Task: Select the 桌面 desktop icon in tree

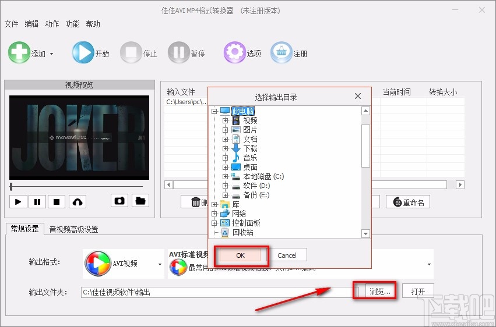Action: pyautogui.click(x=236, y=168)
